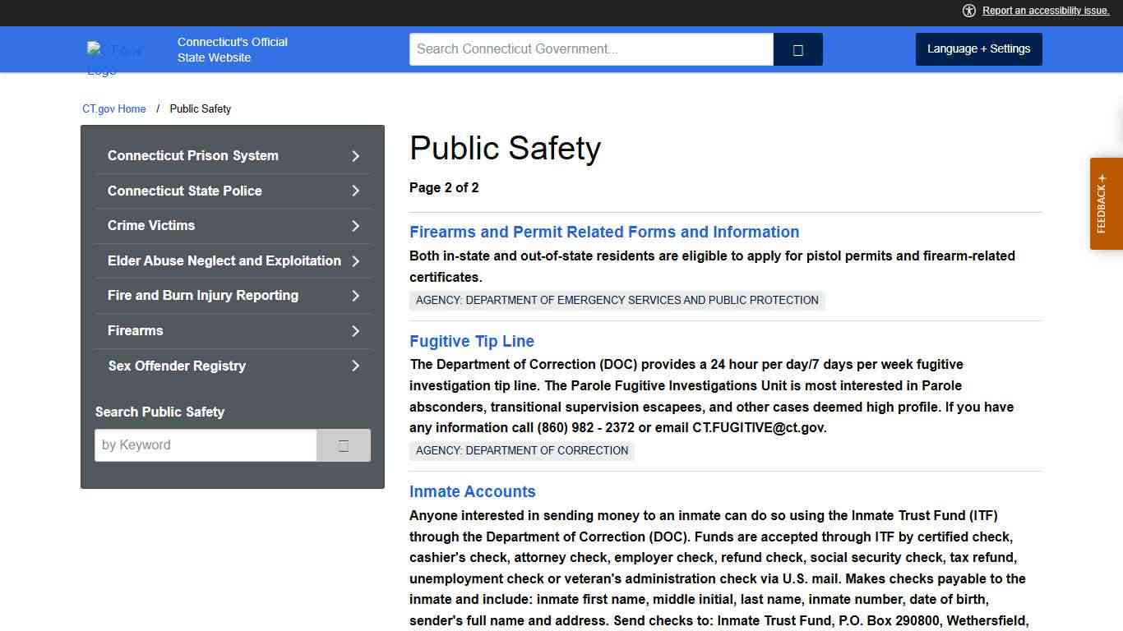Click the magnifier icon in the top search bar
The image size is (1123, 631).
(797, 48)
